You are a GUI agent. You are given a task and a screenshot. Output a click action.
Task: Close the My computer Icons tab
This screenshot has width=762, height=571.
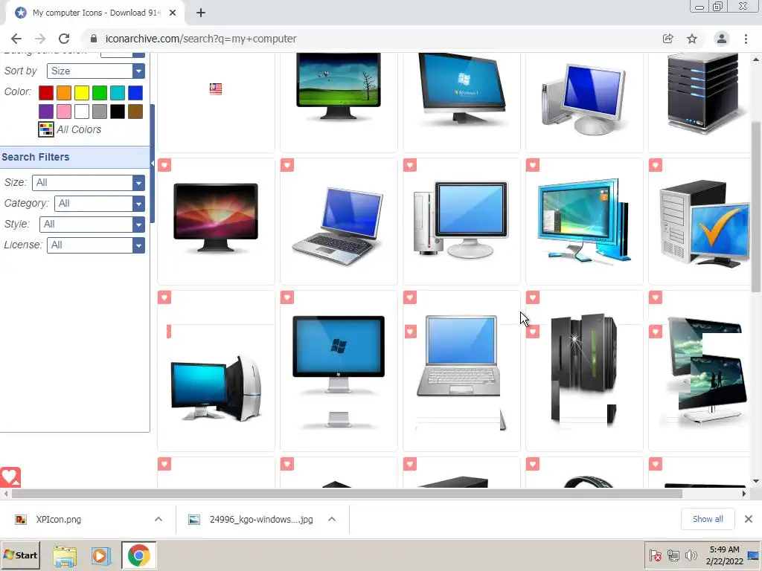click(x=173, y=13)
